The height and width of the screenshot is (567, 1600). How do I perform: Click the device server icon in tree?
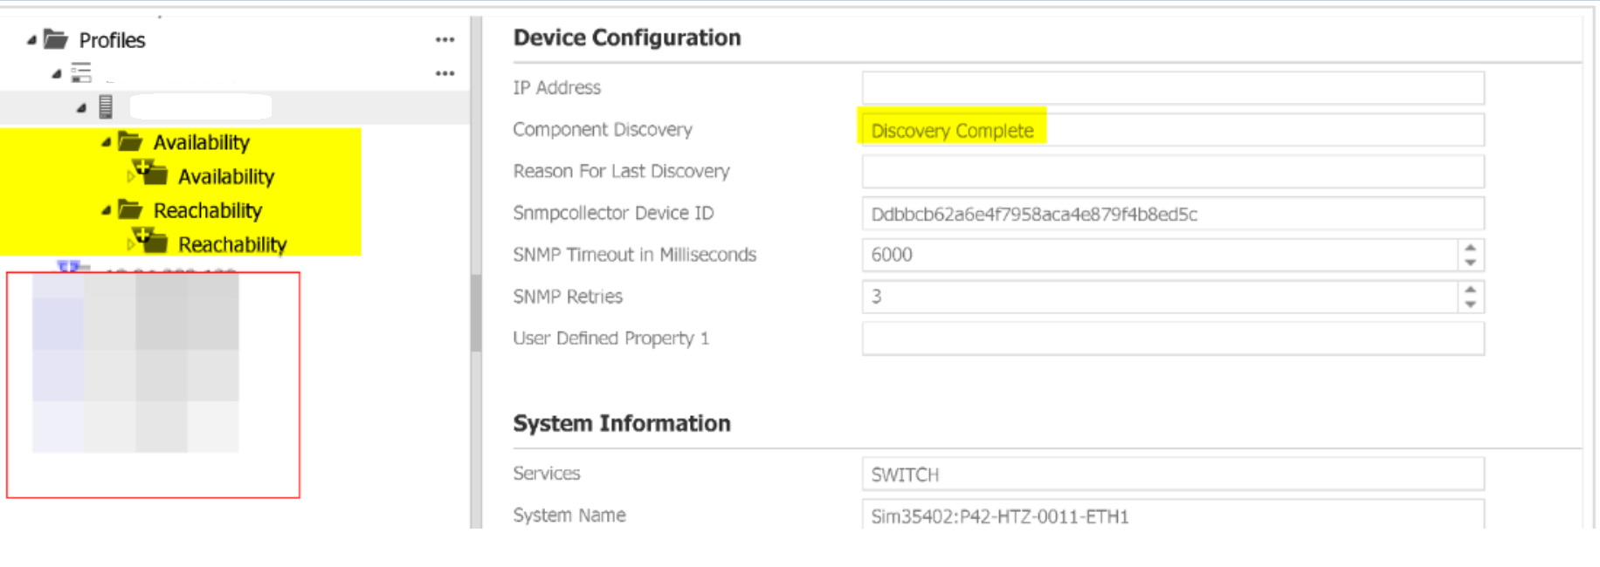(x=106, y=107)
